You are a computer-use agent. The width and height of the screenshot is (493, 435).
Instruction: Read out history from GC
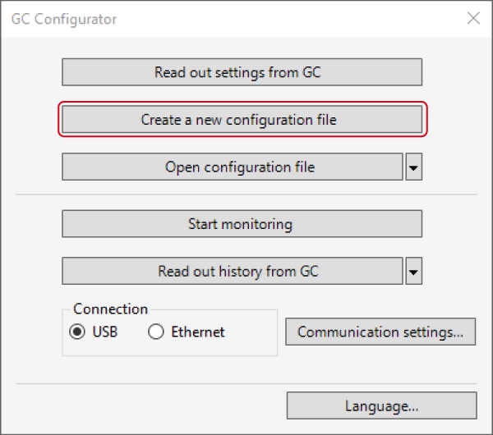coord(233,271)
